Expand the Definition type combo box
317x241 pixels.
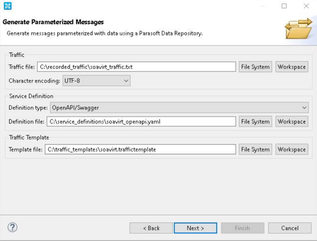point(179,108)
